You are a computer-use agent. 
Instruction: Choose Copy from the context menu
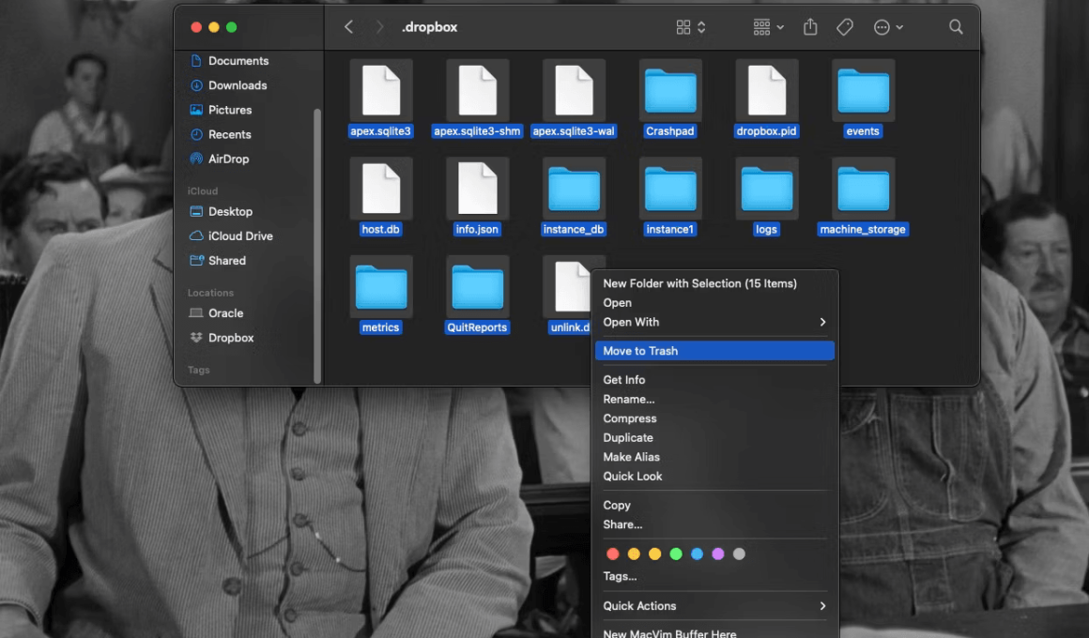(x=714, y=506)
